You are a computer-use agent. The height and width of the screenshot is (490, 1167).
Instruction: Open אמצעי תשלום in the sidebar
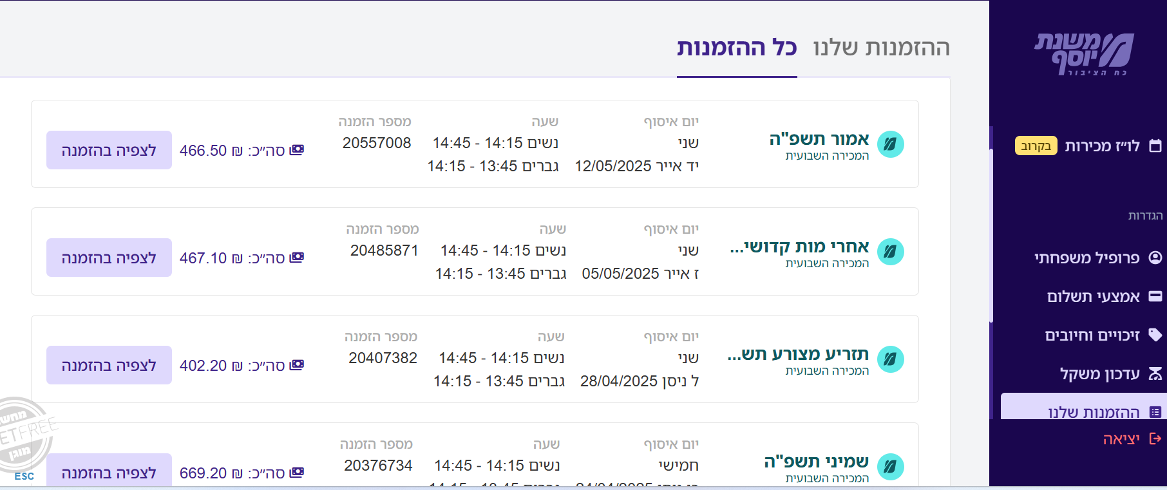click(1093, 297)
